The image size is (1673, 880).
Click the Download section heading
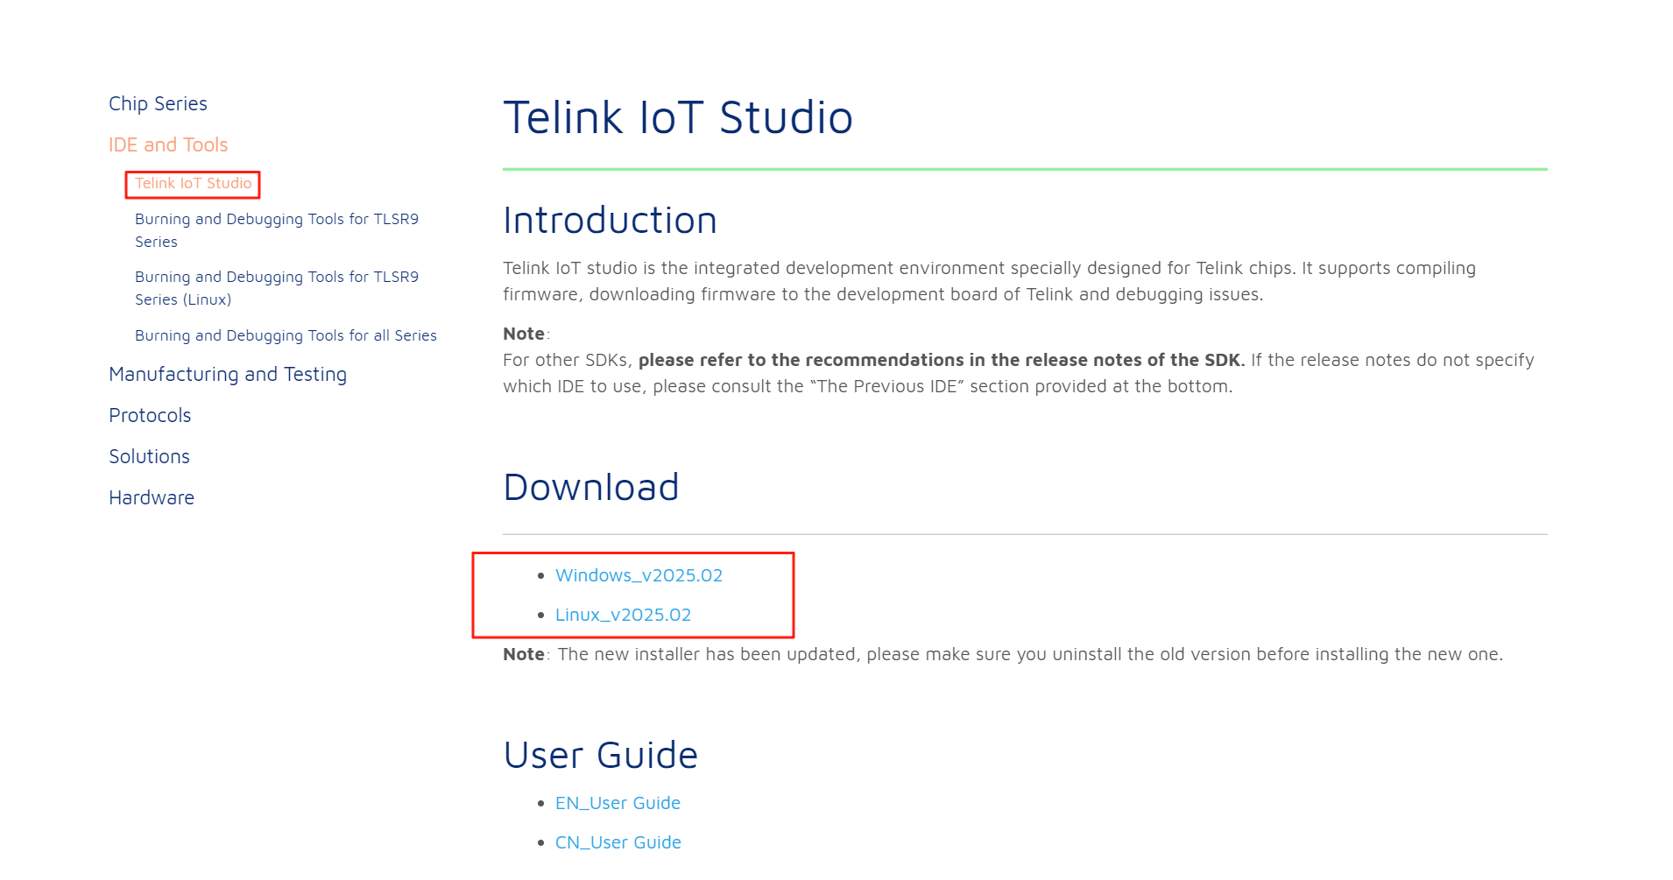point(591,487)
